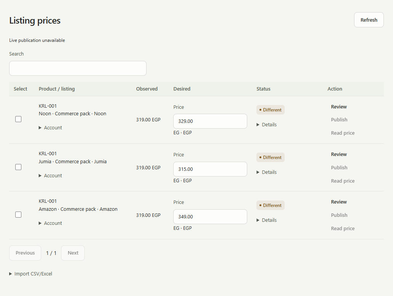Click the text 'Amazon · Commerce pack · Amazon'
The width and height of the screenshot is (393, 296).
[78, 209]
